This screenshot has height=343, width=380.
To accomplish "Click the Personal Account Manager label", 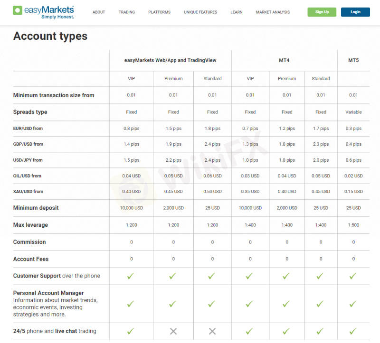I will pyautogui.click(x=48, y=293).
